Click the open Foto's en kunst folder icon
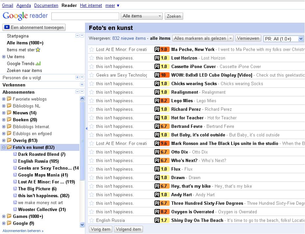305x234 pixels. [9, 147]
